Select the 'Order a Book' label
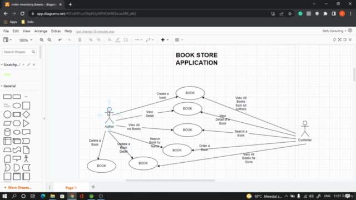 click(x=204, y=148)
